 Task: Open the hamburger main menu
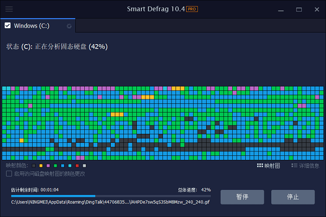click(9, 9)
